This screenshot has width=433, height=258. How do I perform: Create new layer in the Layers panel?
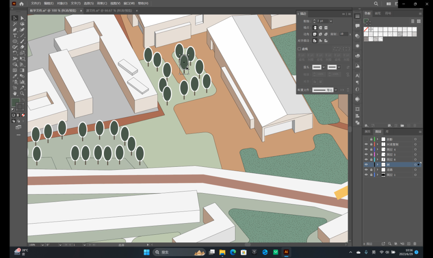point(409,244)
